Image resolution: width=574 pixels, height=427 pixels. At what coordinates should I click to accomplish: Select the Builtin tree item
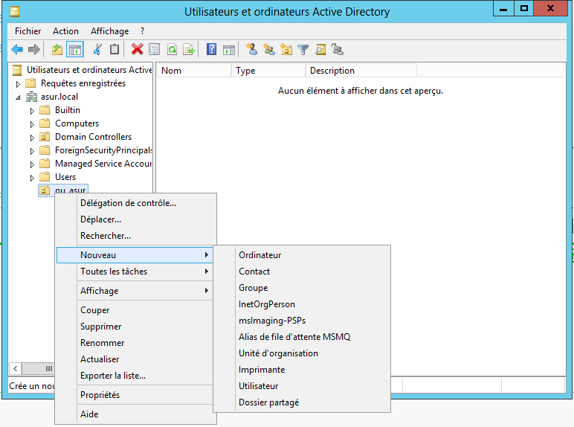[68, 110]
